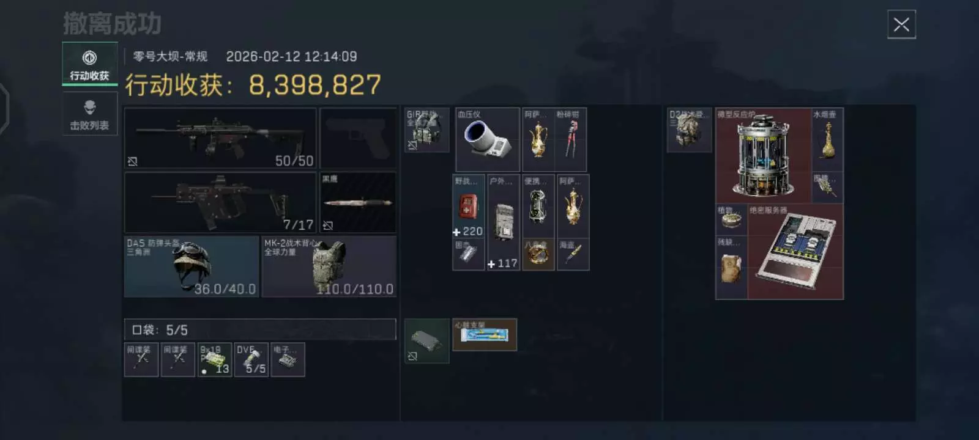This screenshot has height=440, width=979.
Task: Select the 微型反应炉 reactor item
Action: (x=763, y=156)
